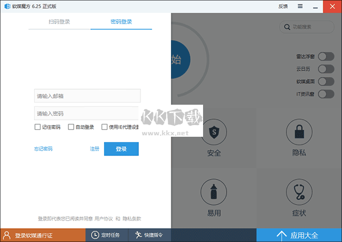Click the 请输入密码 password field

tap(87, 113)
